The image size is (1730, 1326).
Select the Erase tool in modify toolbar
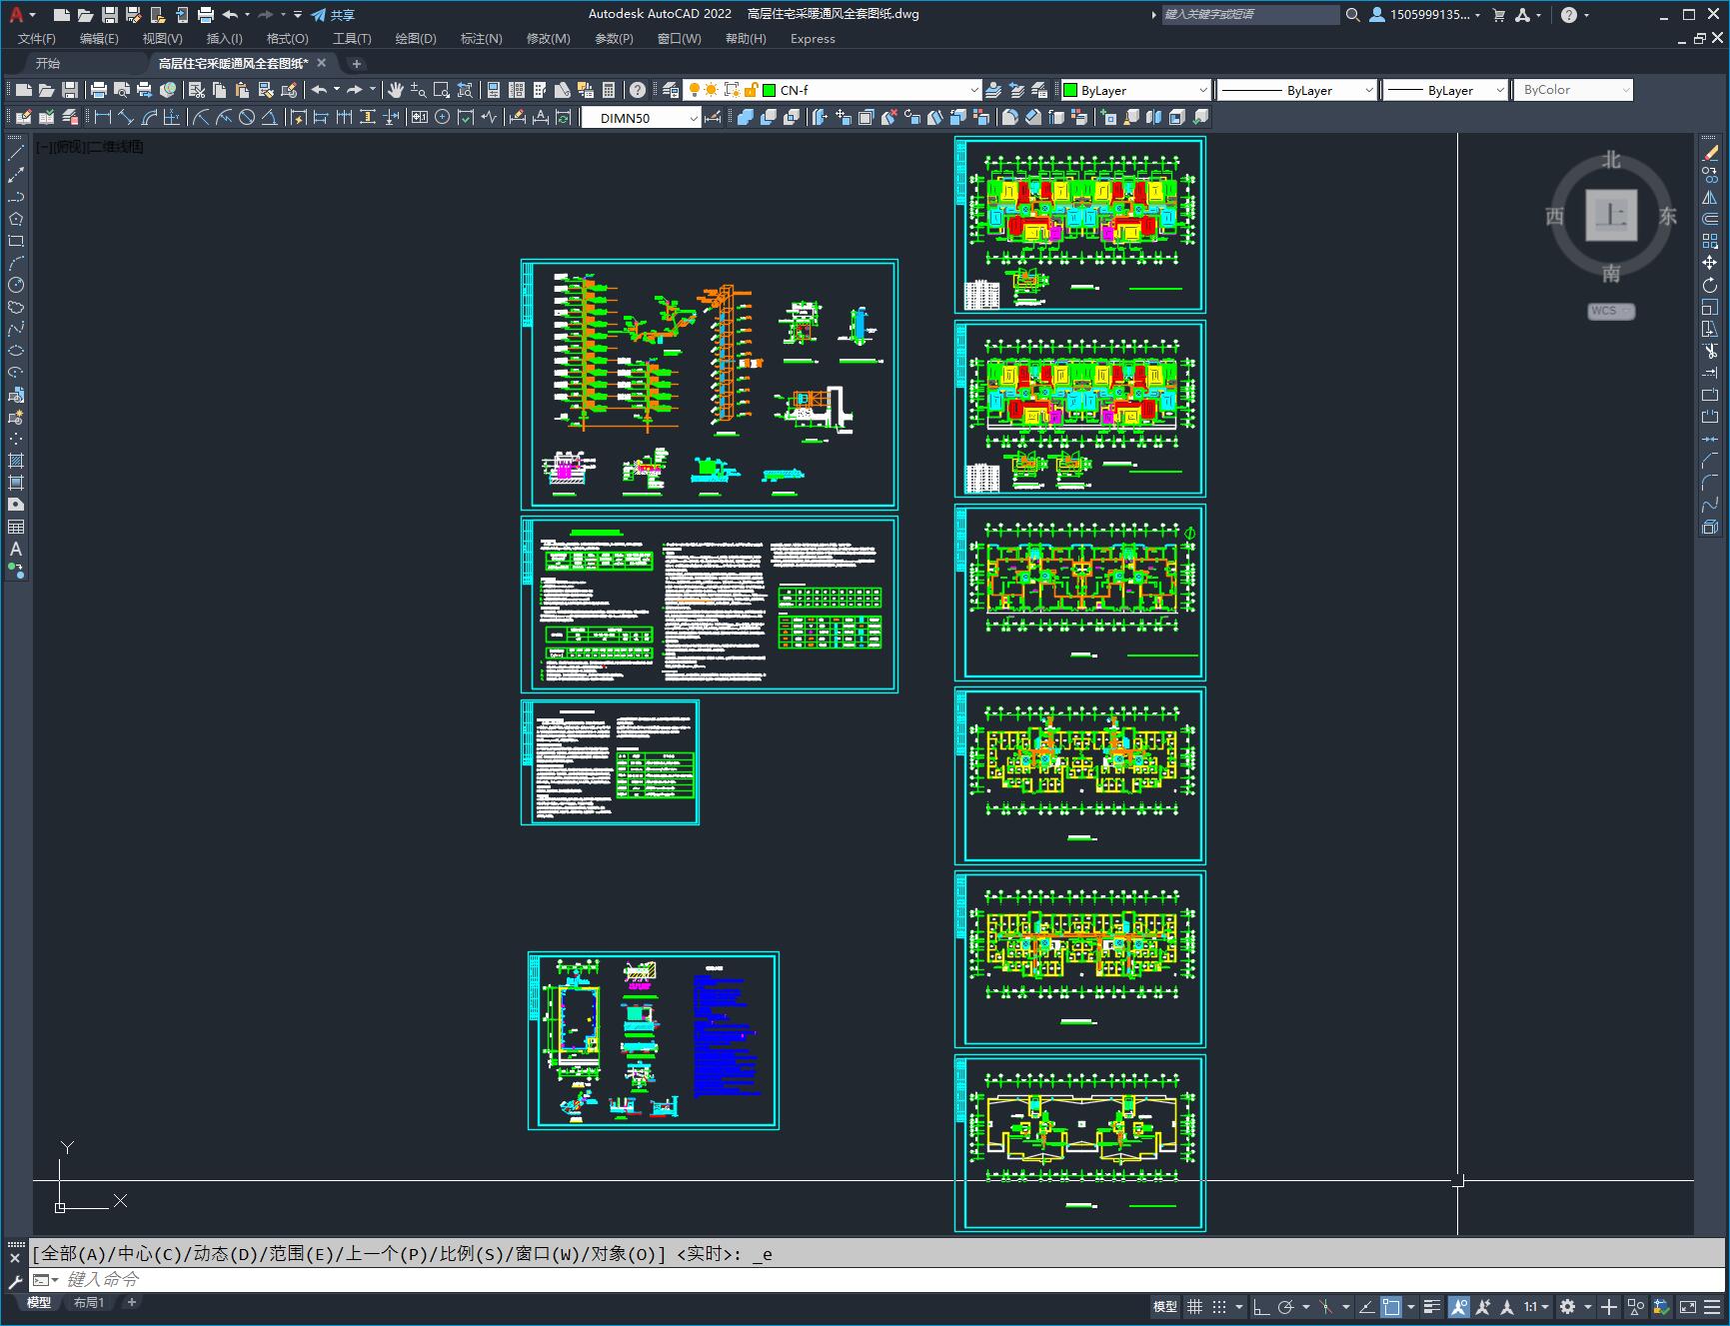click(x=1710, y=153)
